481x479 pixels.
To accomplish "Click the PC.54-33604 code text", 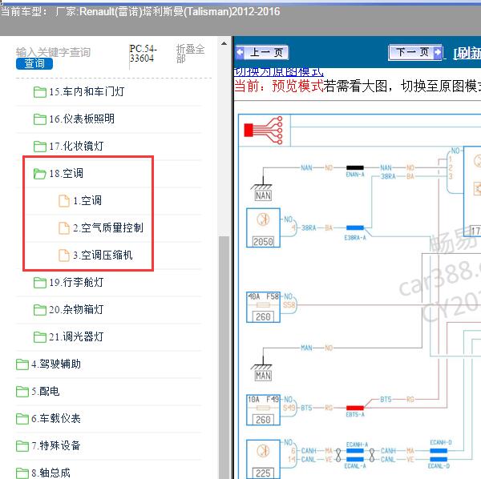I will [x=143, y=54].
